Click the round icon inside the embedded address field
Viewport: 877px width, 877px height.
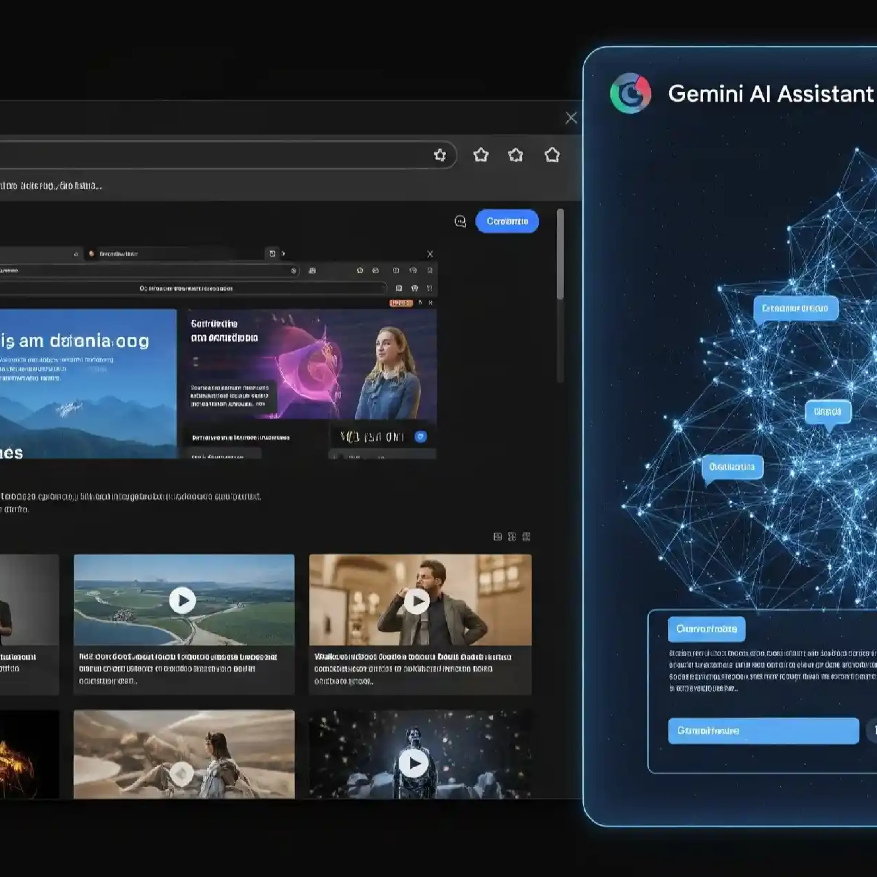pyautogui.click(x=294, y=271)
